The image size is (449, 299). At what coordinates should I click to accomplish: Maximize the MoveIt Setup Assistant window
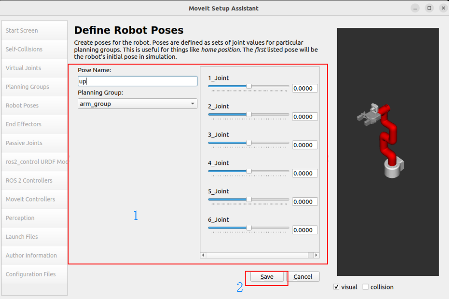coord(429,8)
